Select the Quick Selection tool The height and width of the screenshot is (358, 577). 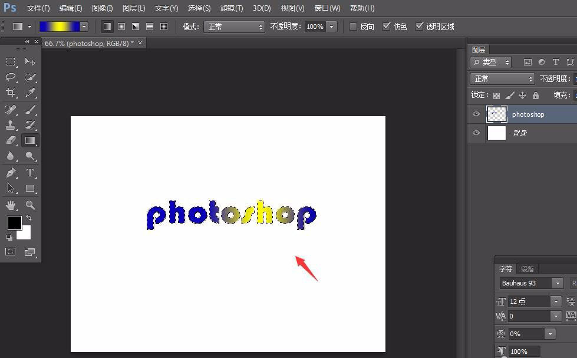pyautogui.click(x=30, y=77)
